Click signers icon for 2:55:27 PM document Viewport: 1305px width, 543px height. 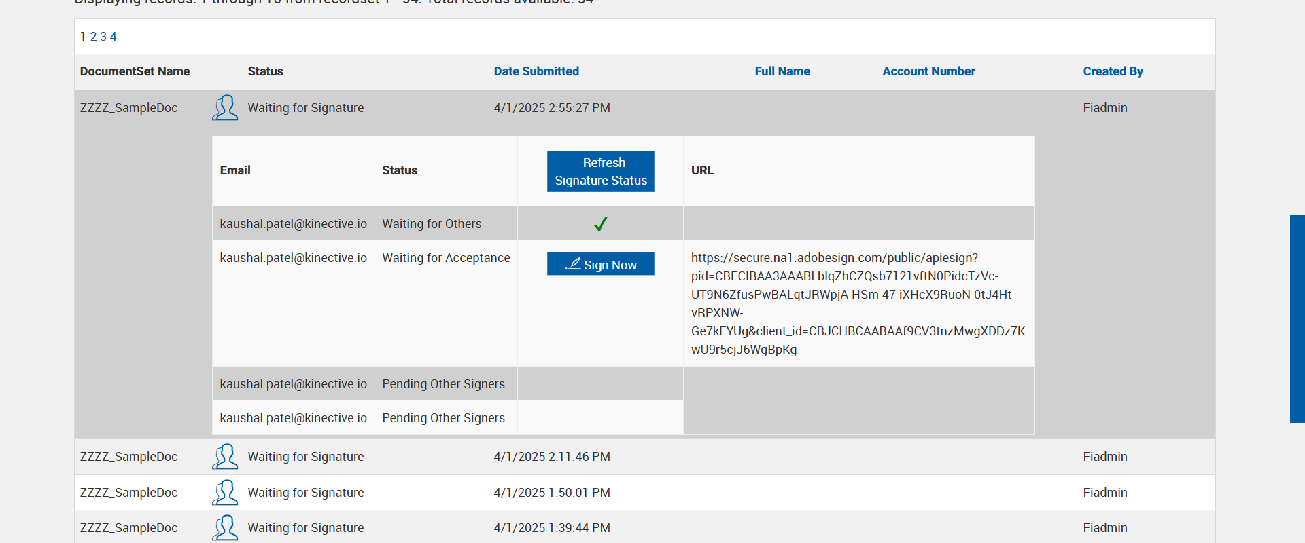pyautogui.click(x=225, y=108)
